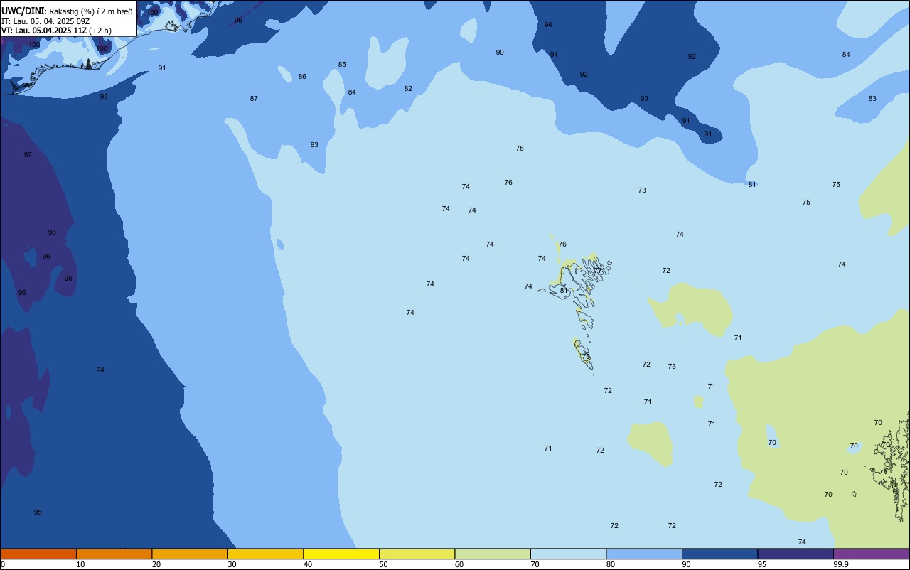Click the dark orange 0–10 legend swatch
The height and width of the screenshot is (570, 910).
[x=38, y=554]
